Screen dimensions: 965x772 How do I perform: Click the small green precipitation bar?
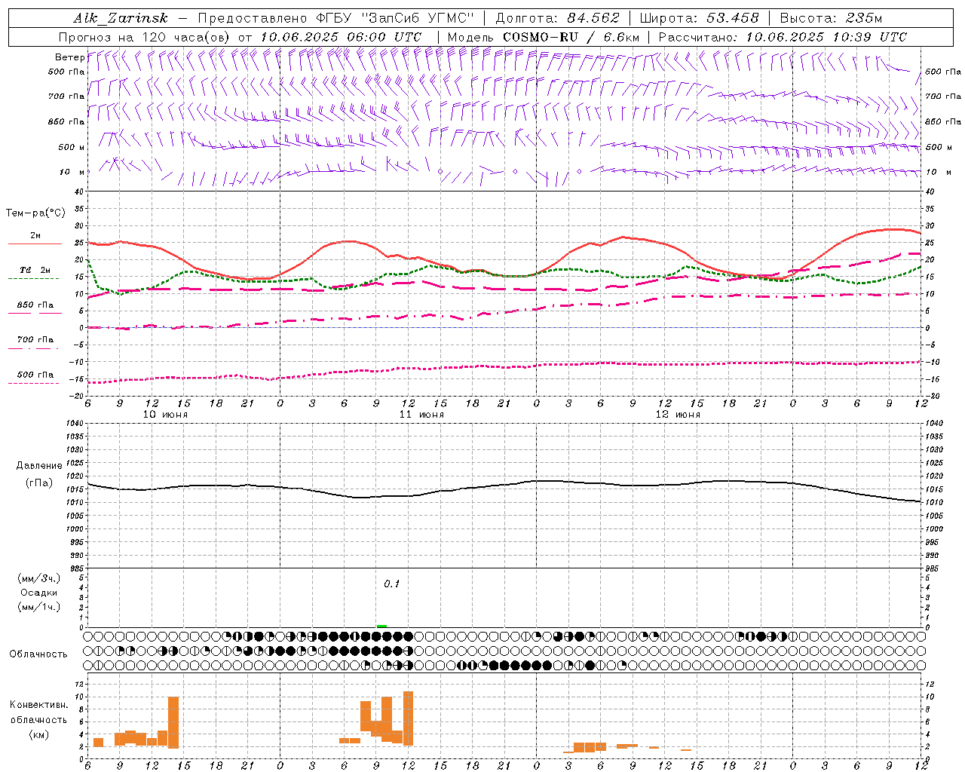(x=381, y=626)
